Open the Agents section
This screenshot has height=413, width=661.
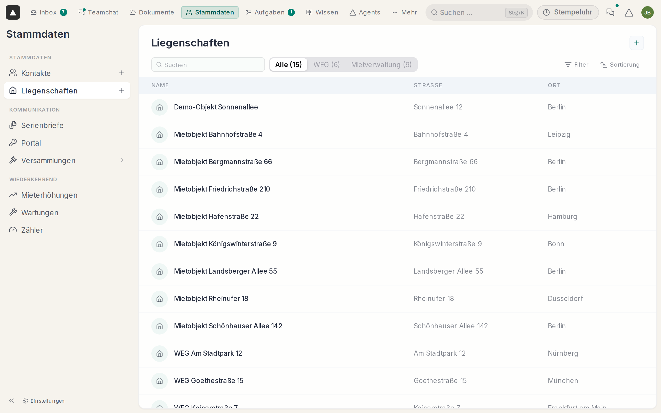click(x=365, y=12)
